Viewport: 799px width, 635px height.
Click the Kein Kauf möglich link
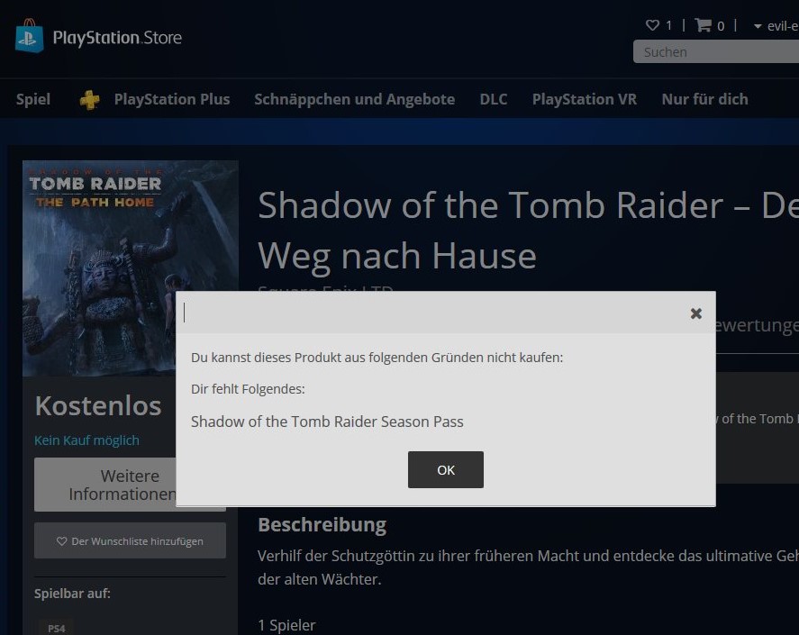(x=86, y=440)
